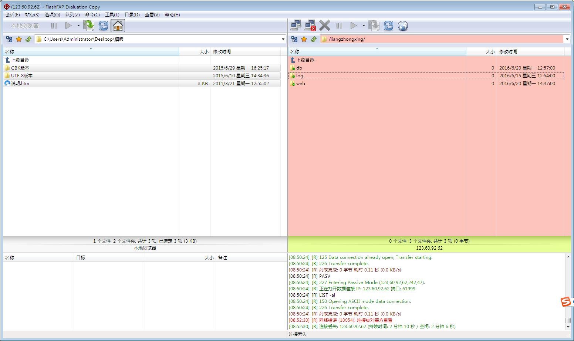The image size is (574, 341).
Task: Click the tree view icon beside local path
Action: (9, 39)
